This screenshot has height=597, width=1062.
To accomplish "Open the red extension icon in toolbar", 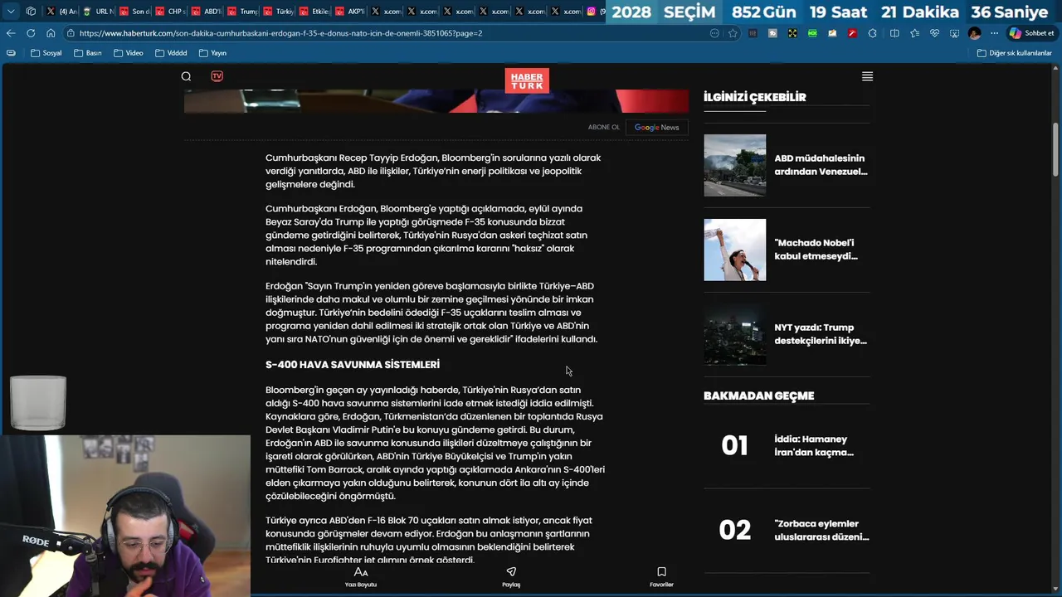I will pos(852,33).
